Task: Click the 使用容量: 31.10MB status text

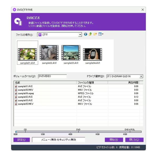Action: (130, 147)
